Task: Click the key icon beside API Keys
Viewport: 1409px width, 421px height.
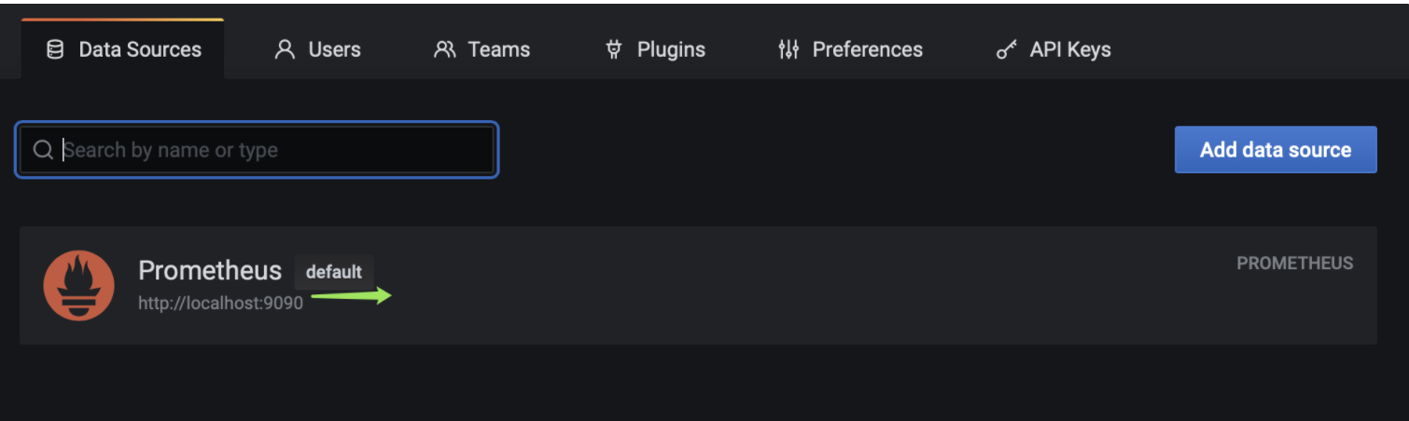Action: (x=1007, y=50)
